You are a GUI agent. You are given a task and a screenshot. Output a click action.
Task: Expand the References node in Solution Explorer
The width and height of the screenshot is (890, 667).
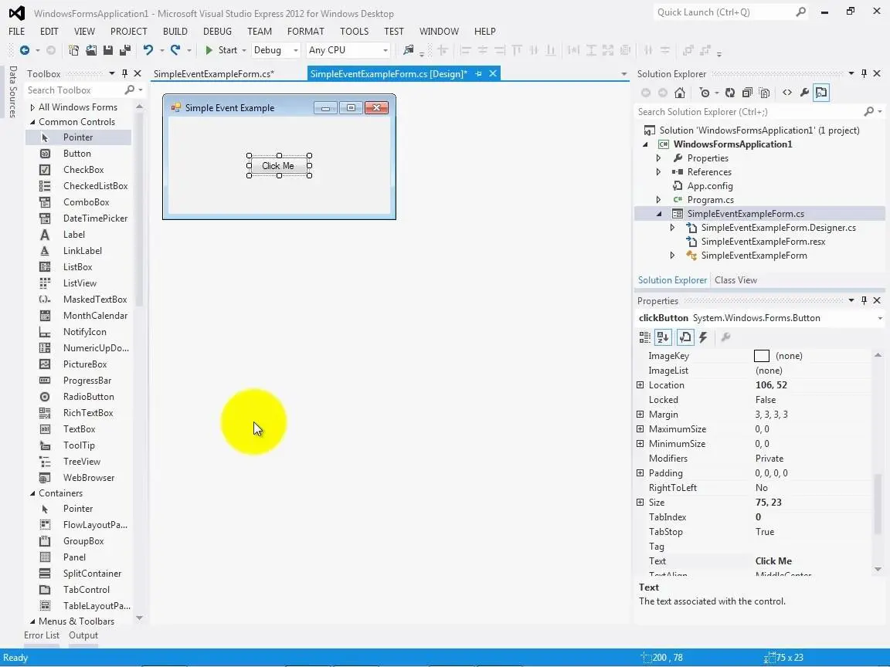(x=658, y=172)
